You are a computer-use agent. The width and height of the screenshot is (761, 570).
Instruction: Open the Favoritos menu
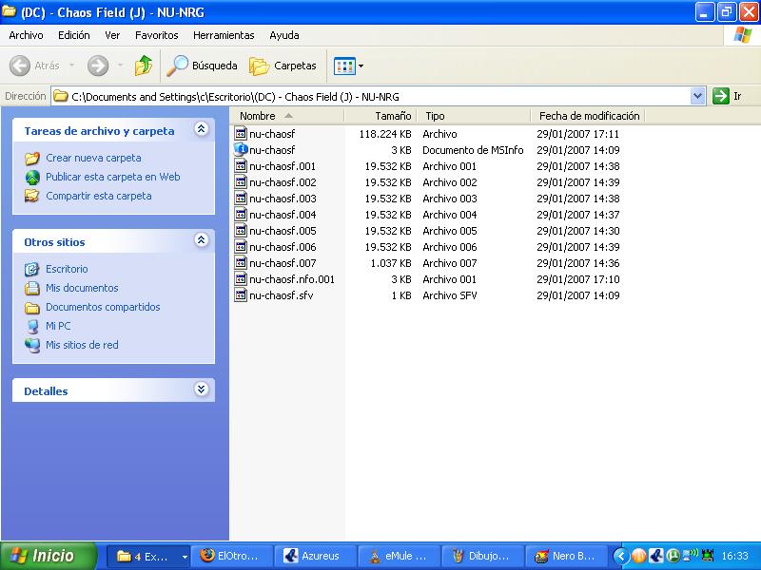(x=156, y=35)
